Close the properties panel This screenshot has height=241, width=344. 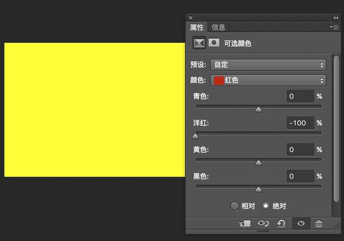coord(191,18)
